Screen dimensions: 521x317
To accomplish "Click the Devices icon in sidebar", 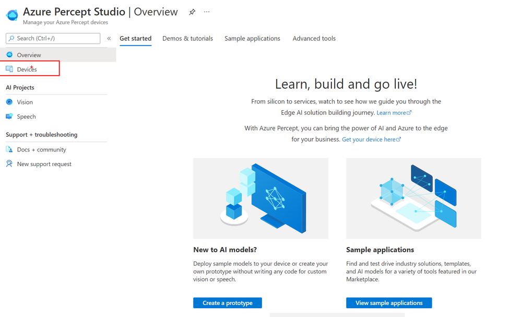I will pyautogui.click(x=9, y=69).
